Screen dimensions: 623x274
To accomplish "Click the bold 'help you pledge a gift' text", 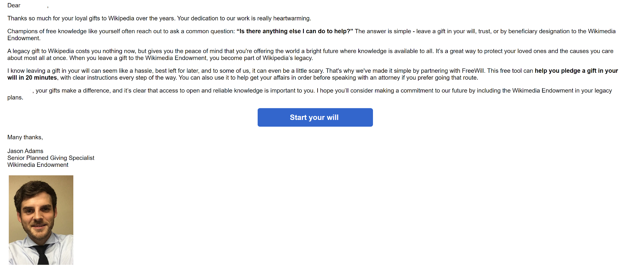I will pos(576,71).
